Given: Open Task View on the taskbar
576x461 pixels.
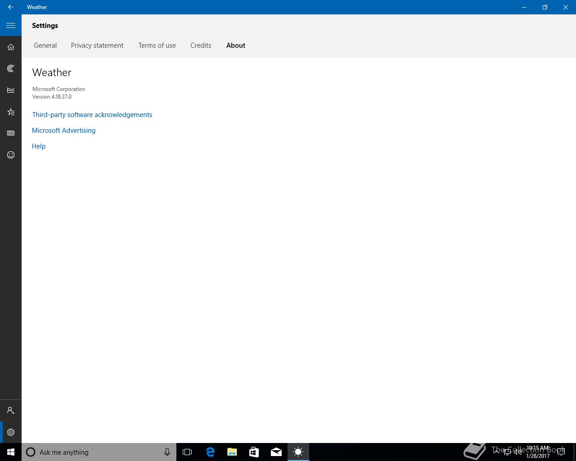Looking at the screenshot, I should pyautogui.click(x=187, y=452).
